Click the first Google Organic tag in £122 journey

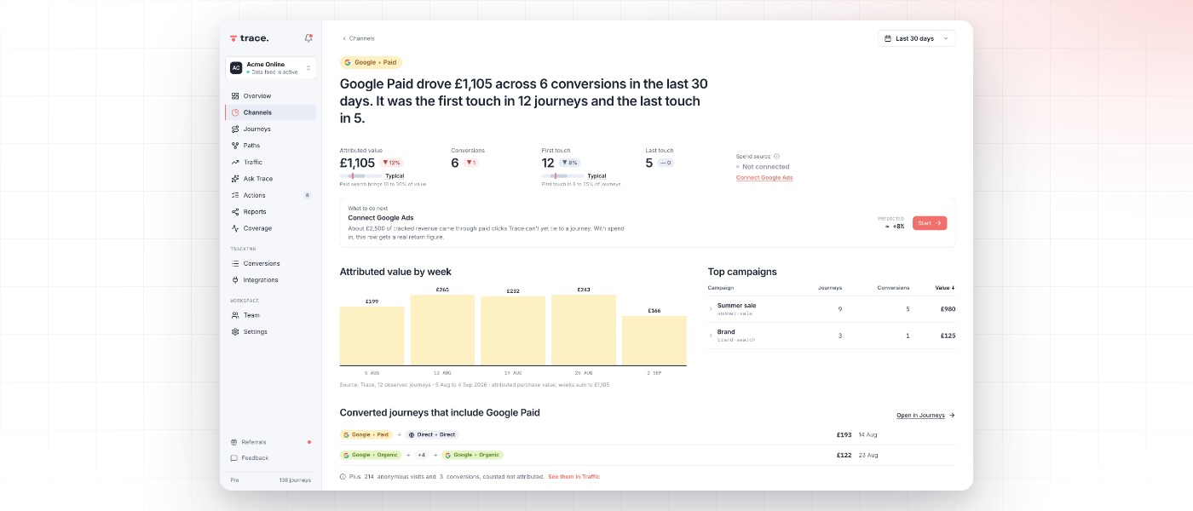371,455
